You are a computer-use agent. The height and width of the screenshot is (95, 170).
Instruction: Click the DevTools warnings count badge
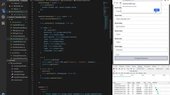[163, 66]
